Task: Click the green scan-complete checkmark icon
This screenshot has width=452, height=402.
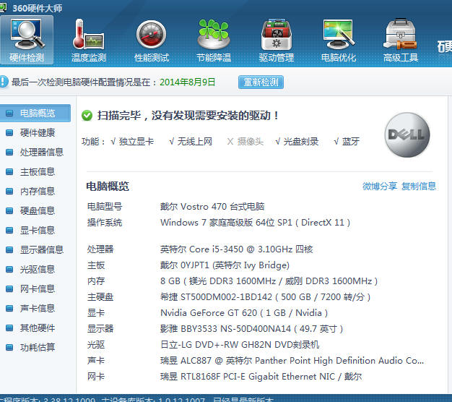Action: tap(87, 116)
